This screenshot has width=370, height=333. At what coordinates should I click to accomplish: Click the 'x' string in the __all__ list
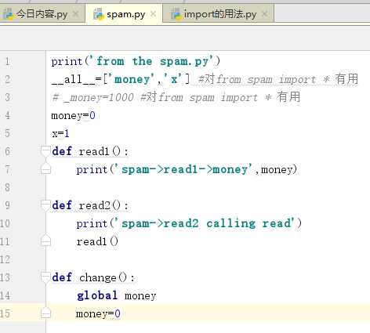tap(174, 79)
